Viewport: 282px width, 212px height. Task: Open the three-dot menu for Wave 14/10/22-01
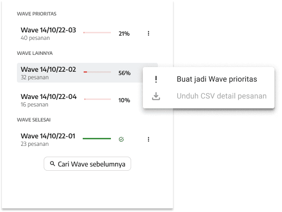pyautogui.click(x=149, y=139)
